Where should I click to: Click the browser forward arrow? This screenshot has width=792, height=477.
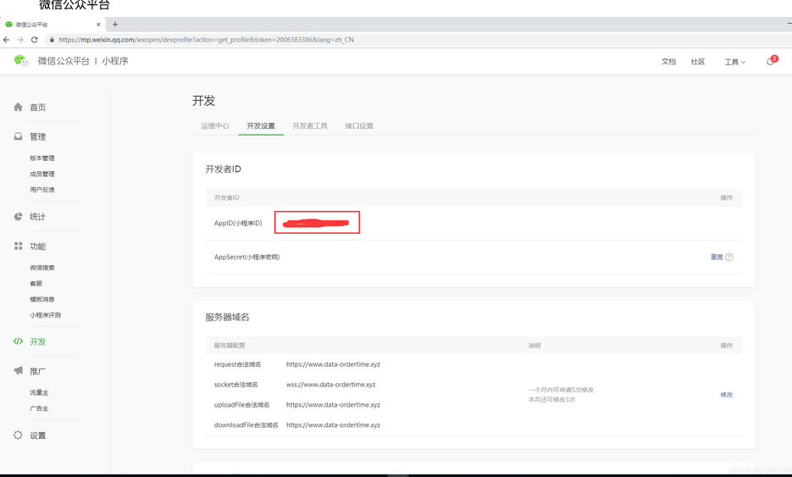pyautogui.click(x=20, y=40)
